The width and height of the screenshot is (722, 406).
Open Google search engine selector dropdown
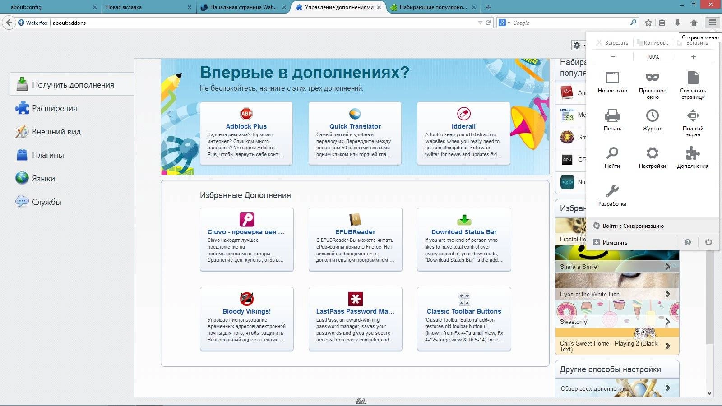(x=504, y=23)
